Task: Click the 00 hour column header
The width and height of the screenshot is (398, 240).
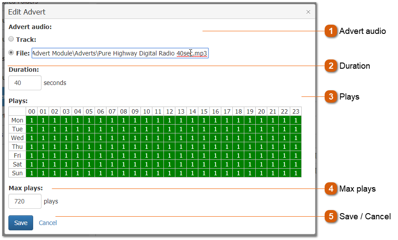Action: coord(31,111)
